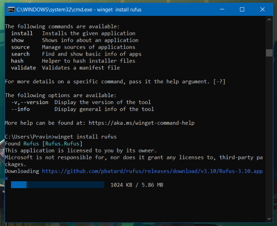Close the command prompt window

tap(262, 9)
